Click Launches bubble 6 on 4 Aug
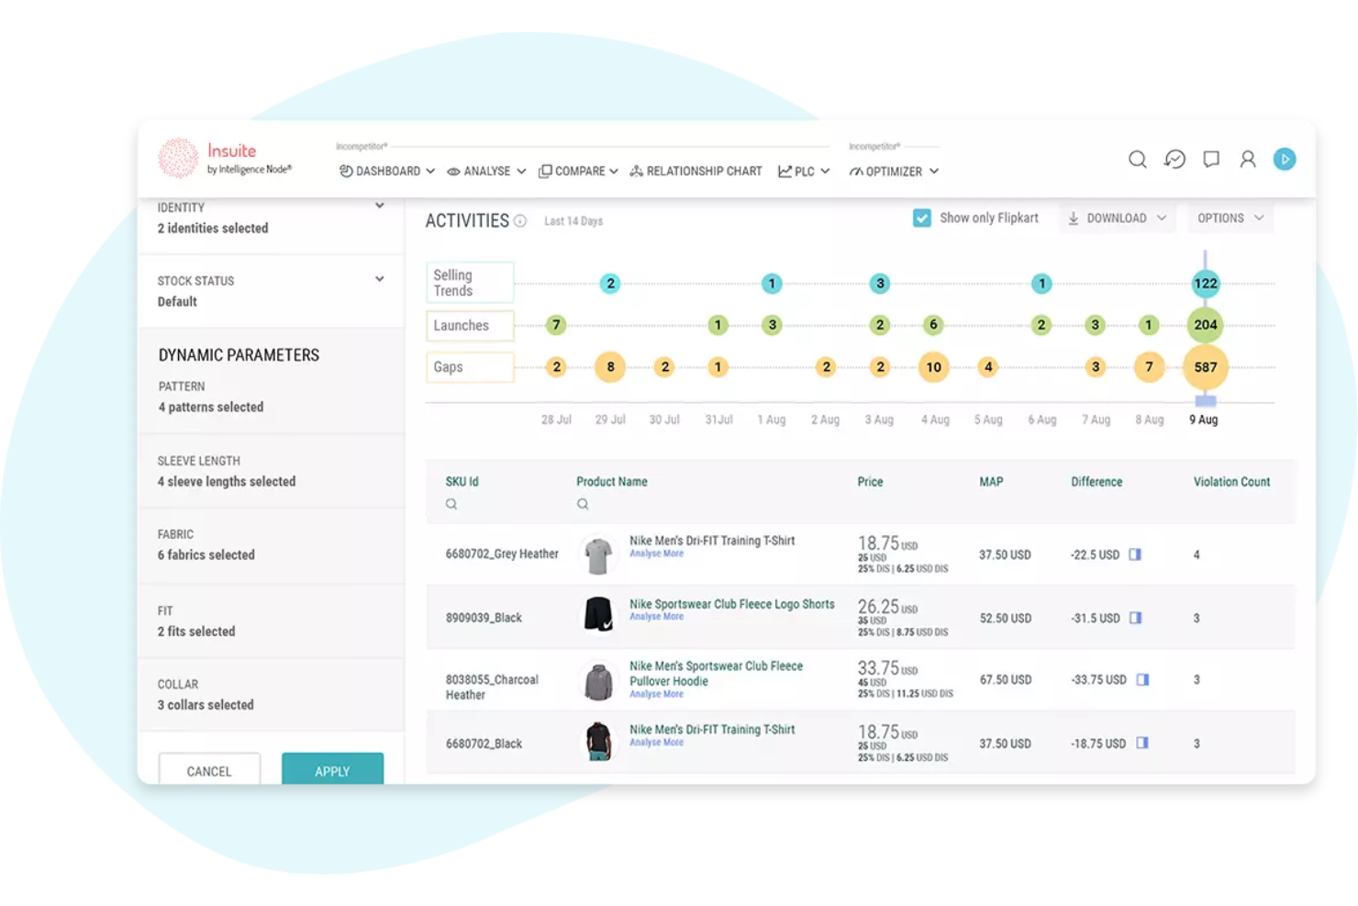 [933, 325]
